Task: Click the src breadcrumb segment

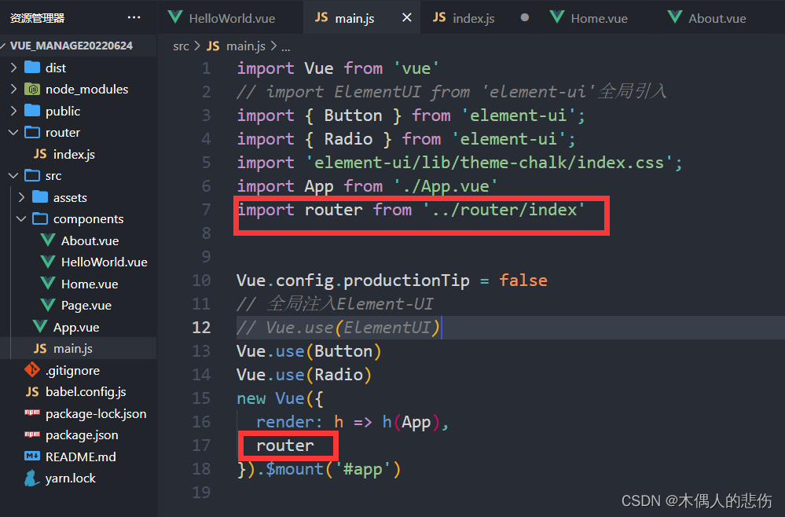Action: coord(181,46)
